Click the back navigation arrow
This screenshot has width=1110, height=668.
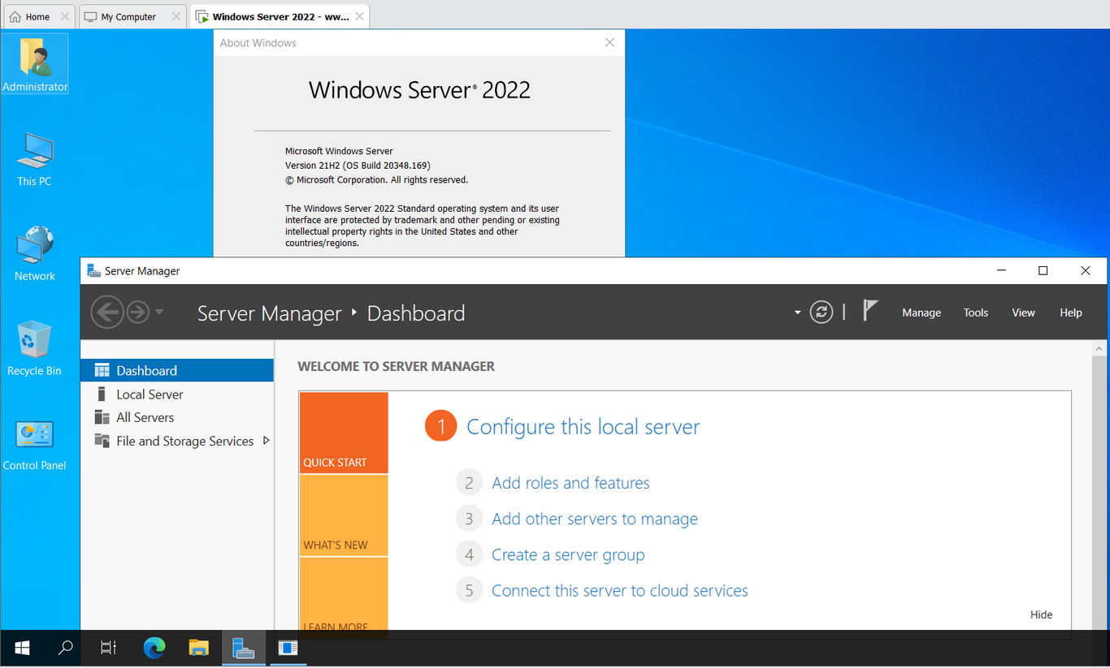click(x=107, y=312)
